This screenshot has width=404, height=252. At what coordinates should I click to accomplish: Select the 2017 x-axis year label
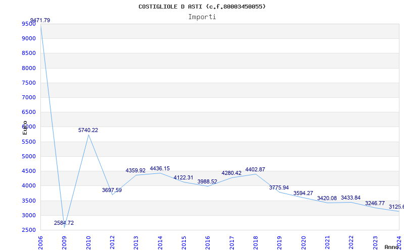click(x=232, y=243)
